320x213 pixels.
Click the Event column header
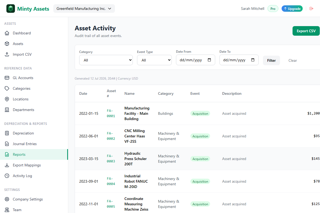tap(195, 93)
